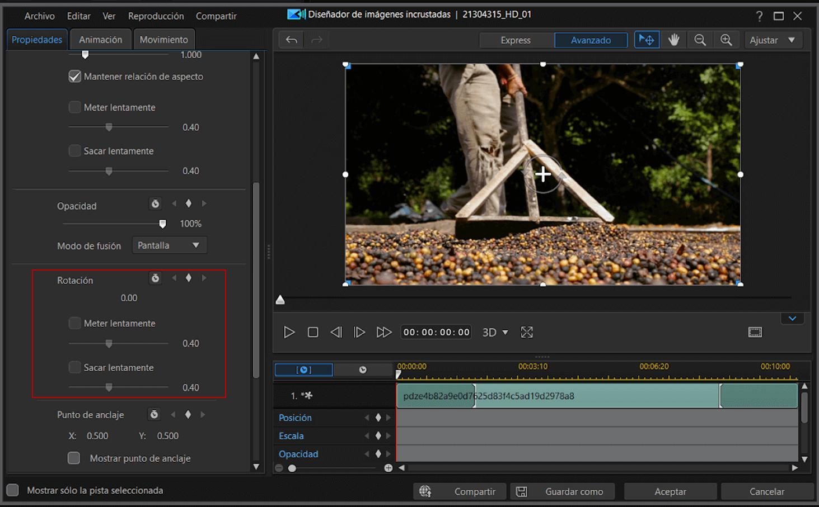
Task: Activate the hand pan tool
Action: coord(673,40)
